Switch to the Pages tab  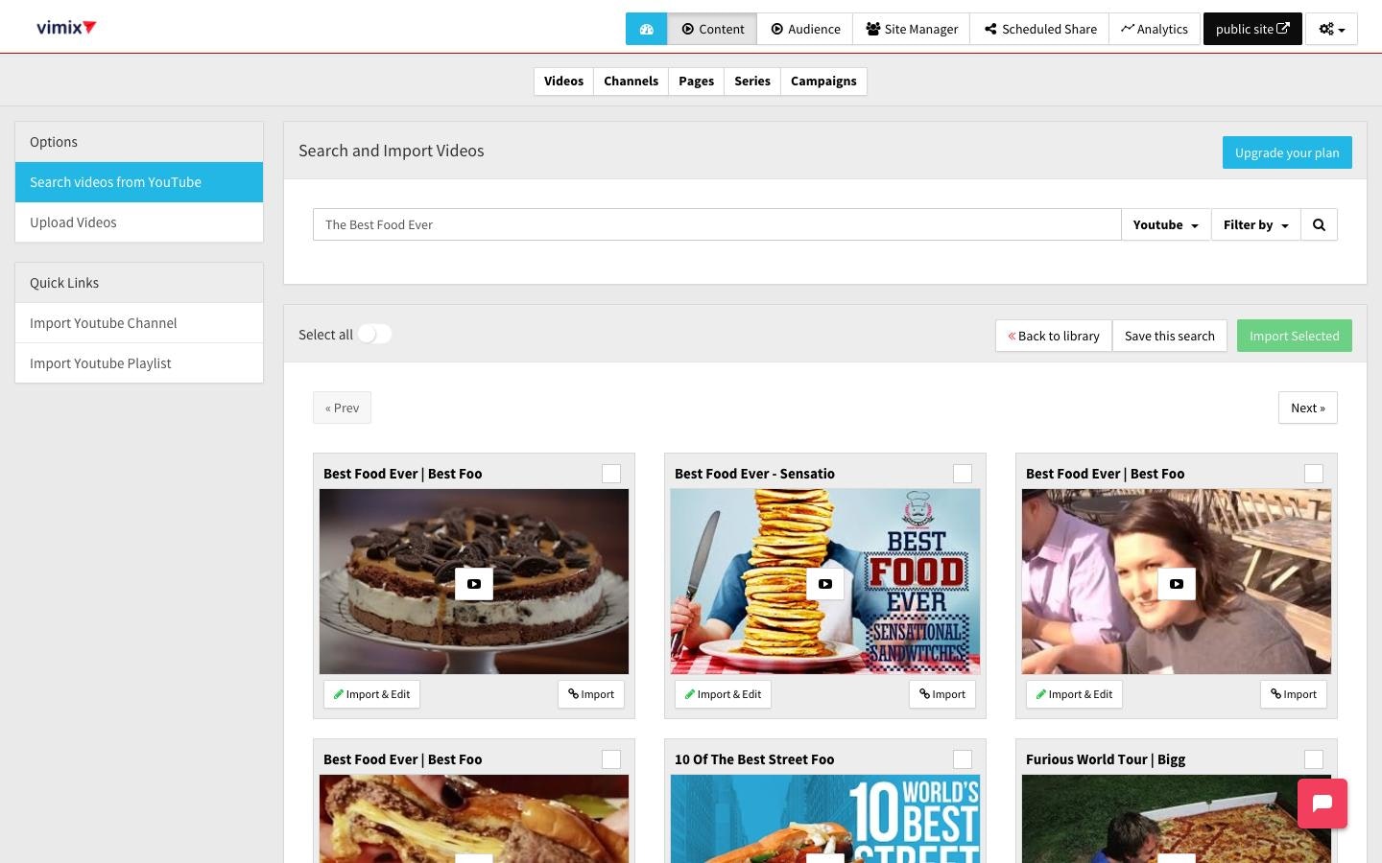(x=696, y=82)
